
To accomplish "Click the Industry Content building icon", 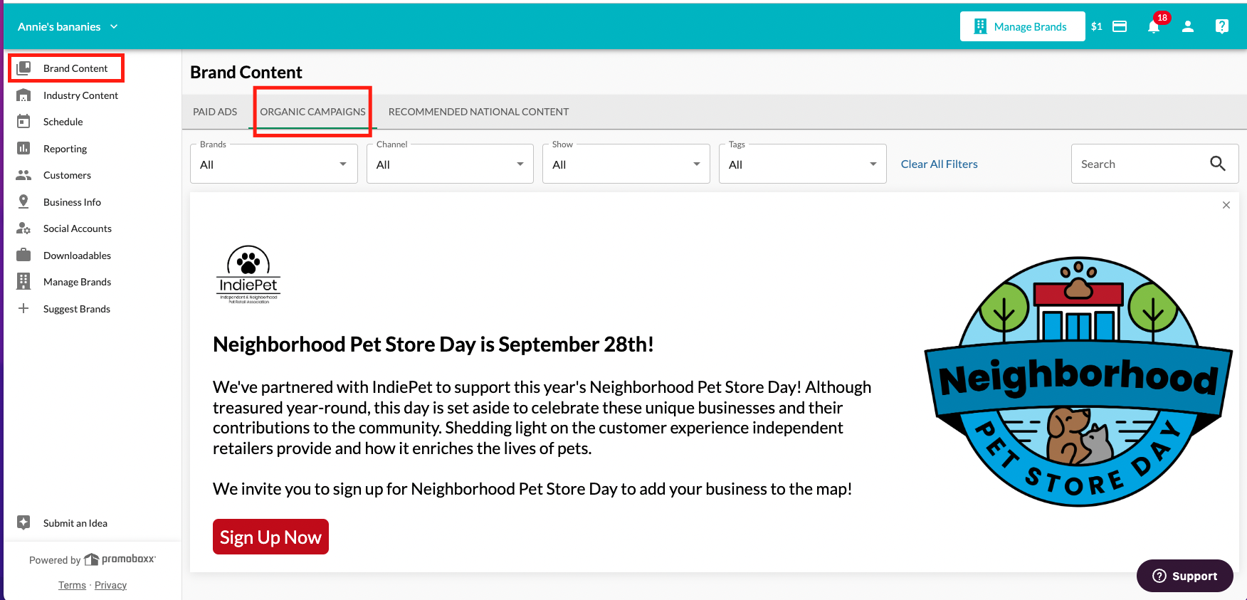I will coord(23,95).
